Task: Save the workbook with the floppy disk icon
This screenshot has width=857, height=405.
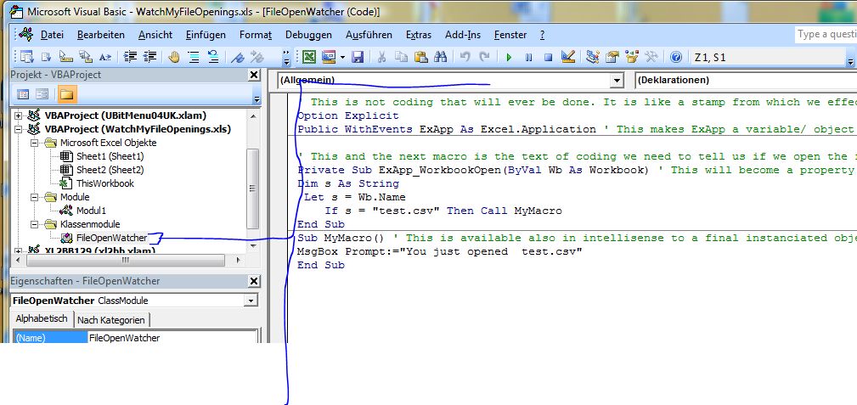Action: point(358,57)
